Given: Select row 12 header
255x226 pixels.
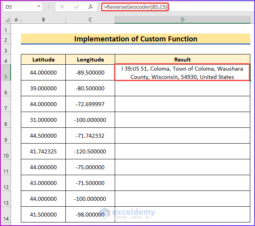Looking at the screenshot, I should tap(6, 183).
